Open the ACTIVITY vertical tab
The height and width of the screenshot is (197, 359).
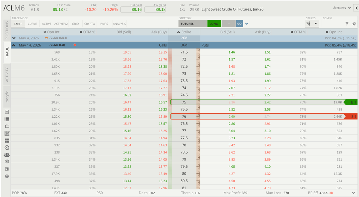coord(7,75)
